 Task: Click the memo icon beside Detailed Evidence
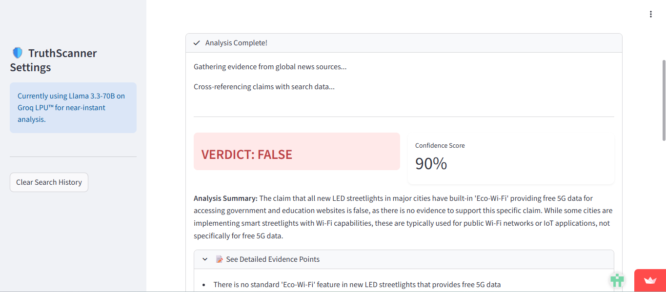tap(220, 259)
